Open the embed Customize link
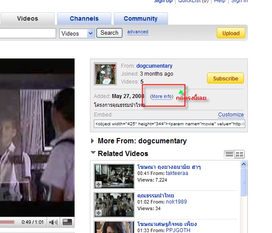The image size is (272, 233). tap(231, 115)
